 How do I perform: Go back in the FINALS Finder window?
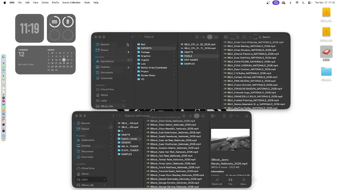click(x=133, y=37)
